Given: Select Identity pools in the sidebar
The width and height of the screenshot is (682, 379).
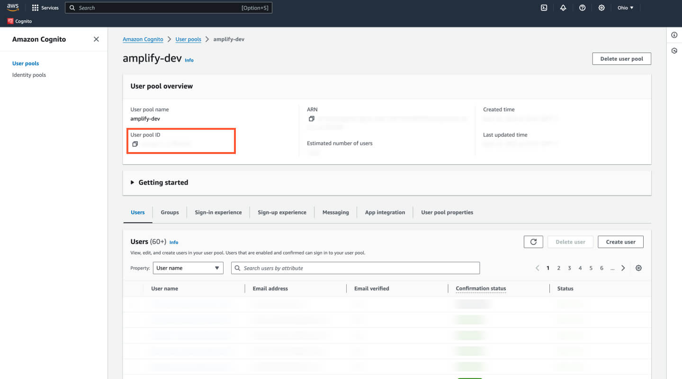Looking at the screenshot, I should pos(29,75).
